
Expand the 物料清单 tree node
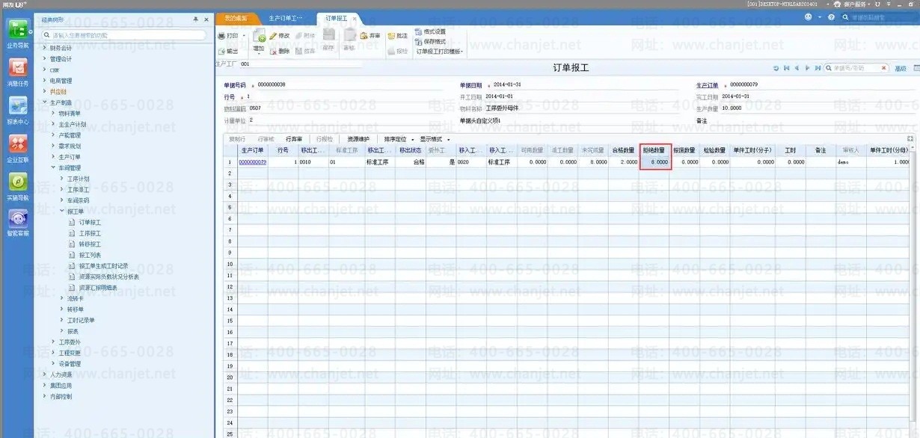coord(53,114)
